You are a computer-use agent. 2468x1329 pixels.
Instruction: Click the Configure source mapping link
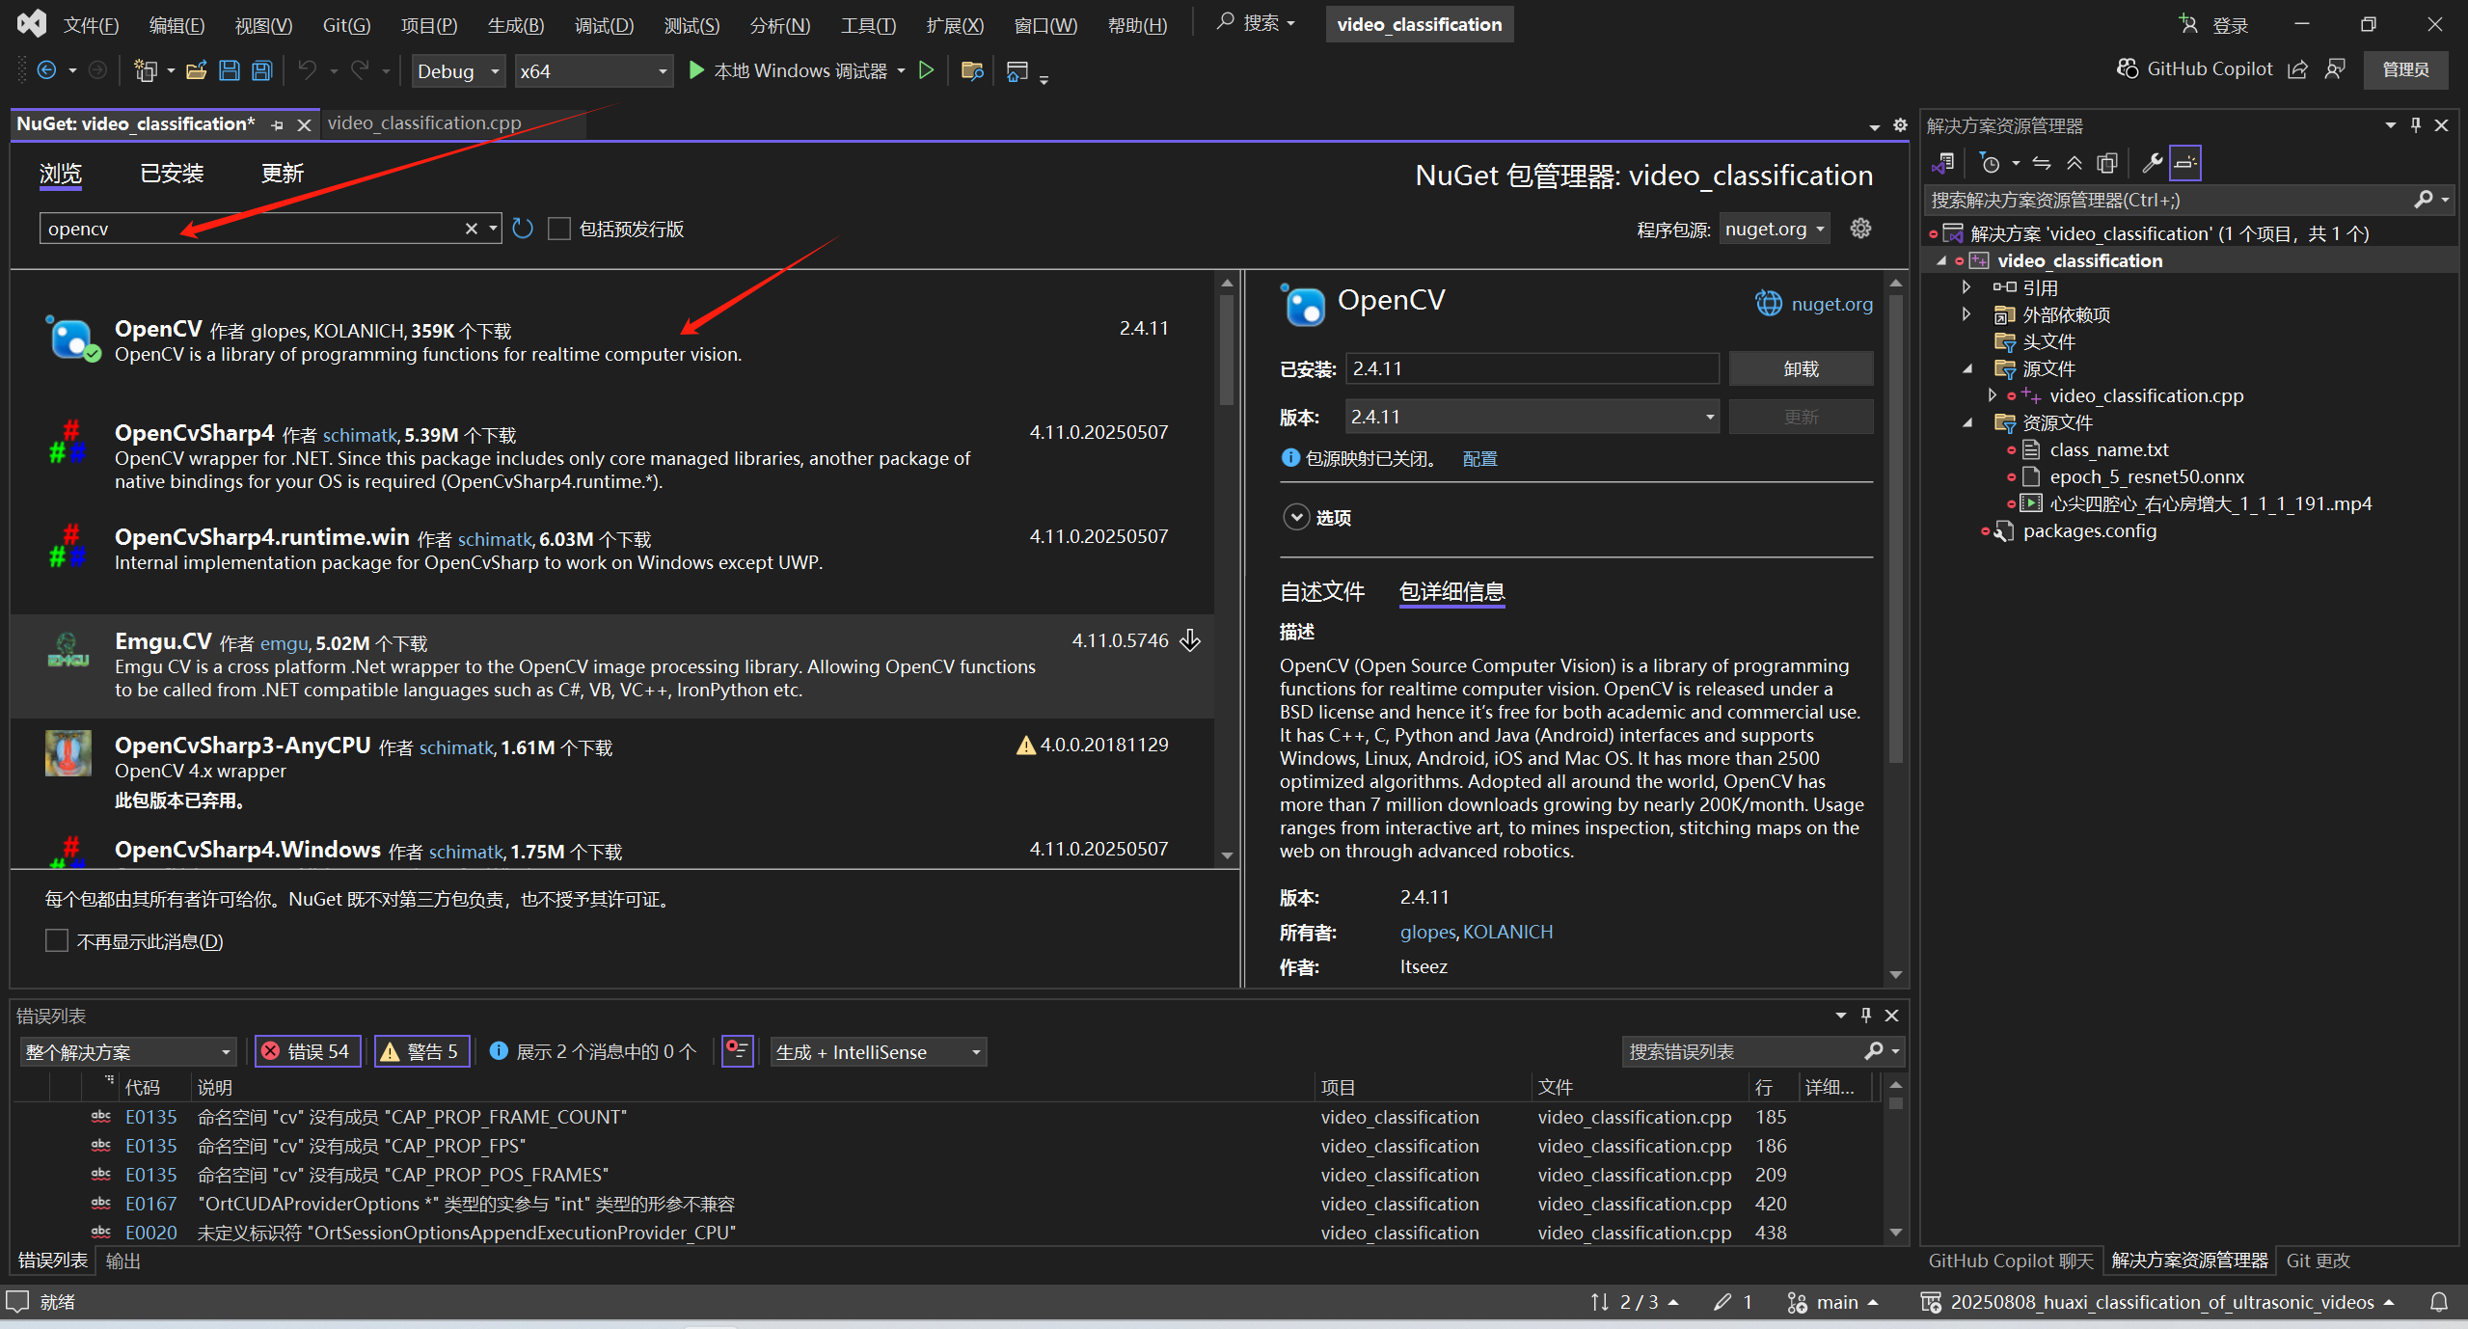click(x=1479, y=459)
